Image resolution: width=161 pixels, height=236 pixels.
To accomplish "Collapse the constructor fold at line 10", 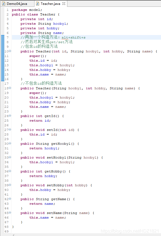I will tap(10, 51).
